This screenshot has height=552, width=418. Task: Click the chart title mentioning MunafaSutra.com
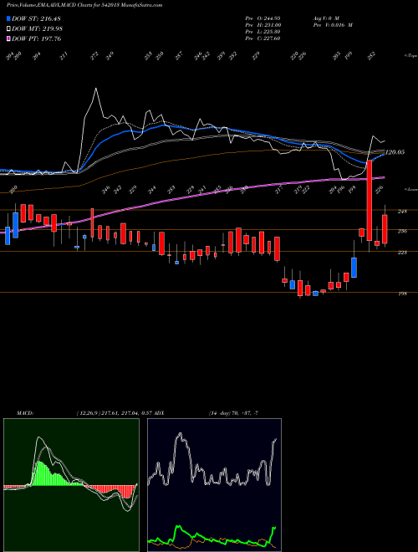(x=84, y=5)
